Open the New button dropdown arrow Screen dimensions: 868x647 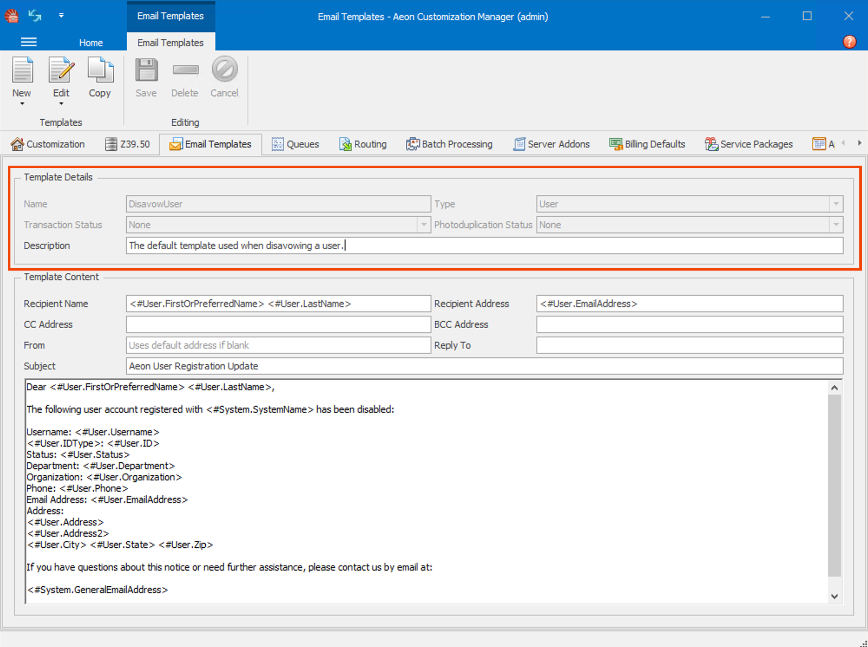click(22, 104)
